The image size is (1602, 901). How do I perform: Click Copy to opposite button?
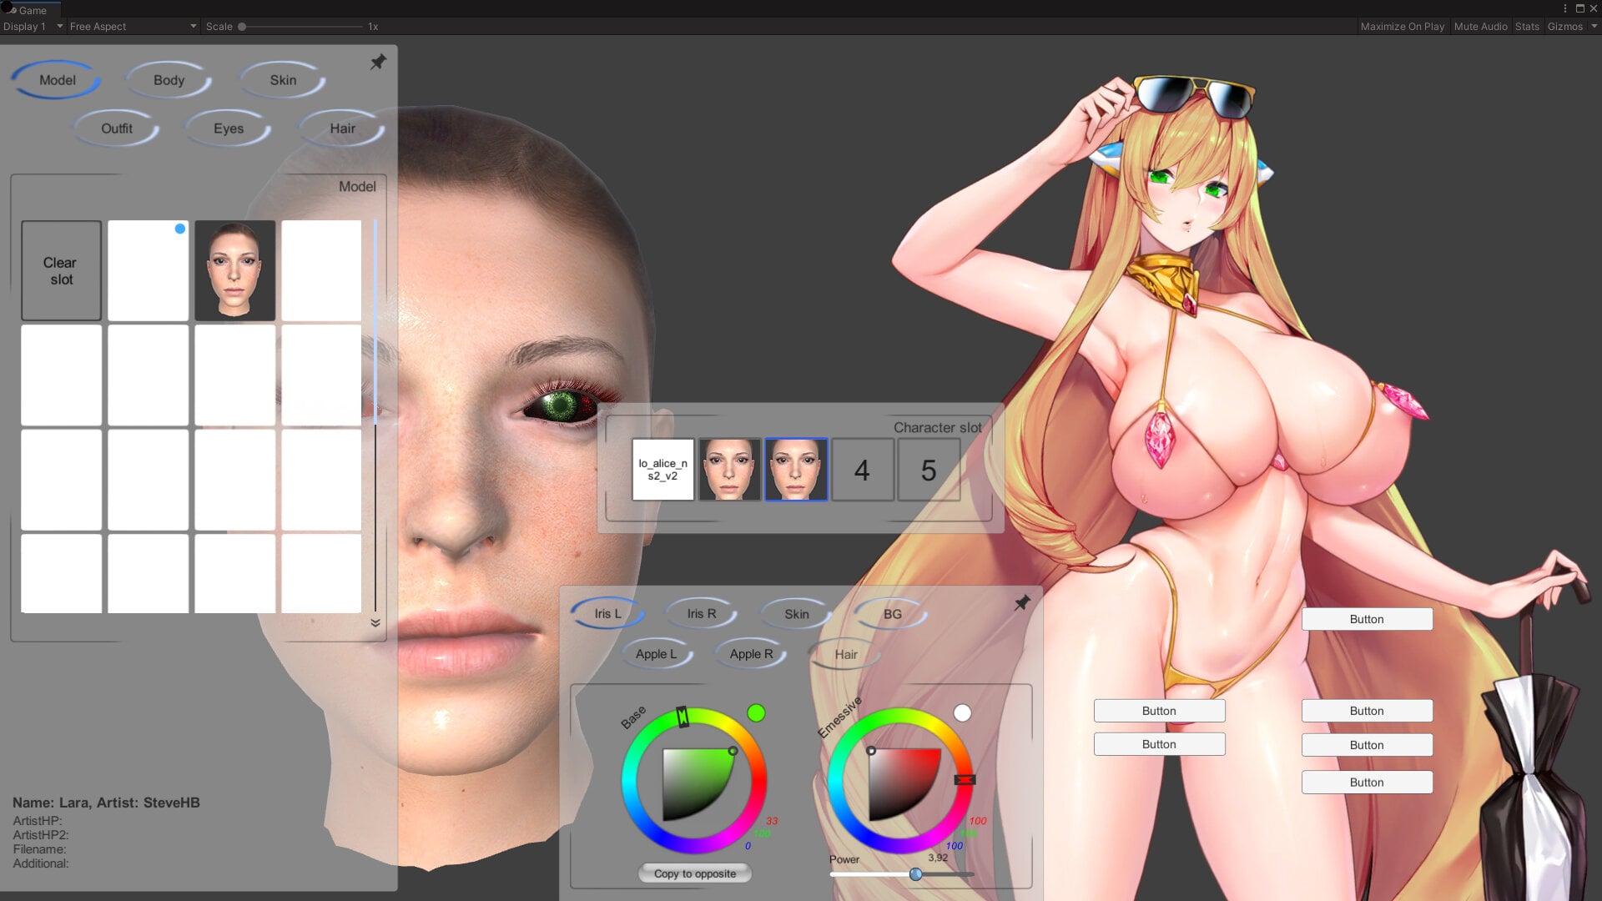point(695,873)
